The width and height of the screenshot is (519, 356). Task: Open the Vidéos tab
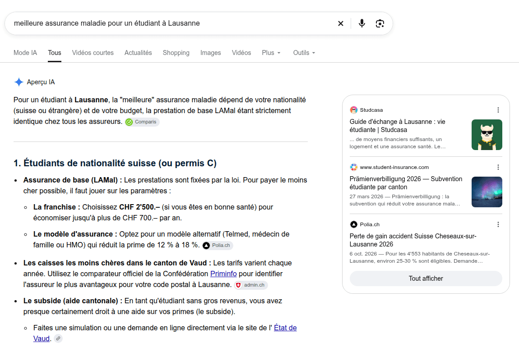point(241,53)
